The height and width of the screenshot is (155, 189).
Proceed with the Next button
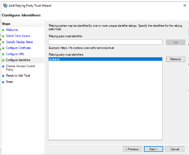point(153,149)
